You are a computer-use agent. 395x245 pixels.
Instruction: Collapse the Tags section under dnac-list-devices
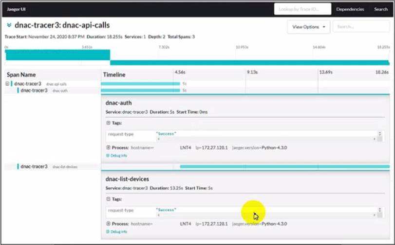tap(109, 199)
